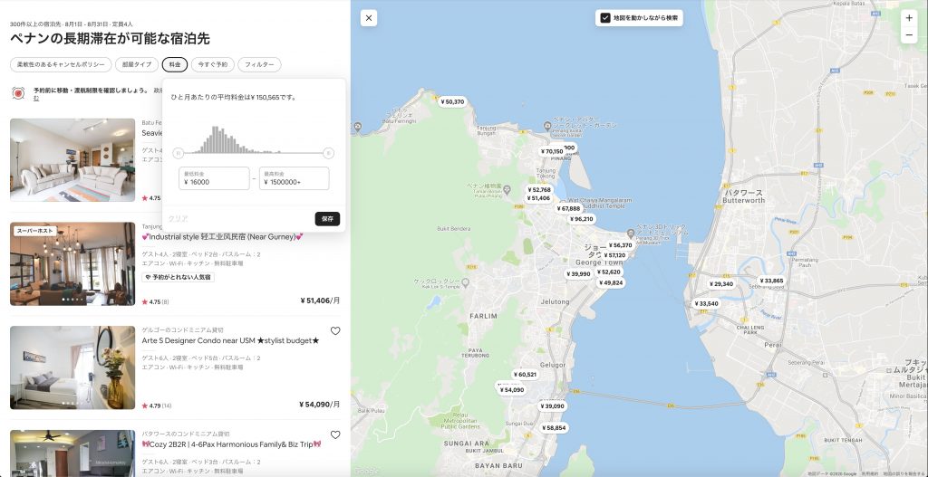Click the 4.75 (8) rating text
928x477 pixels.
(x=156, y=301)
